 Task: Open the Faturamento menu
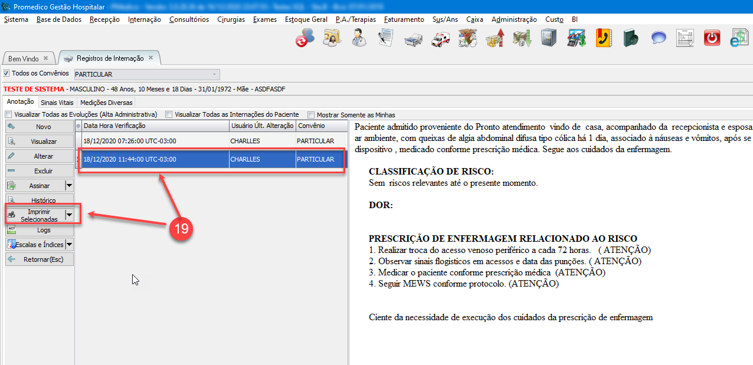click(x=404, y=19)
